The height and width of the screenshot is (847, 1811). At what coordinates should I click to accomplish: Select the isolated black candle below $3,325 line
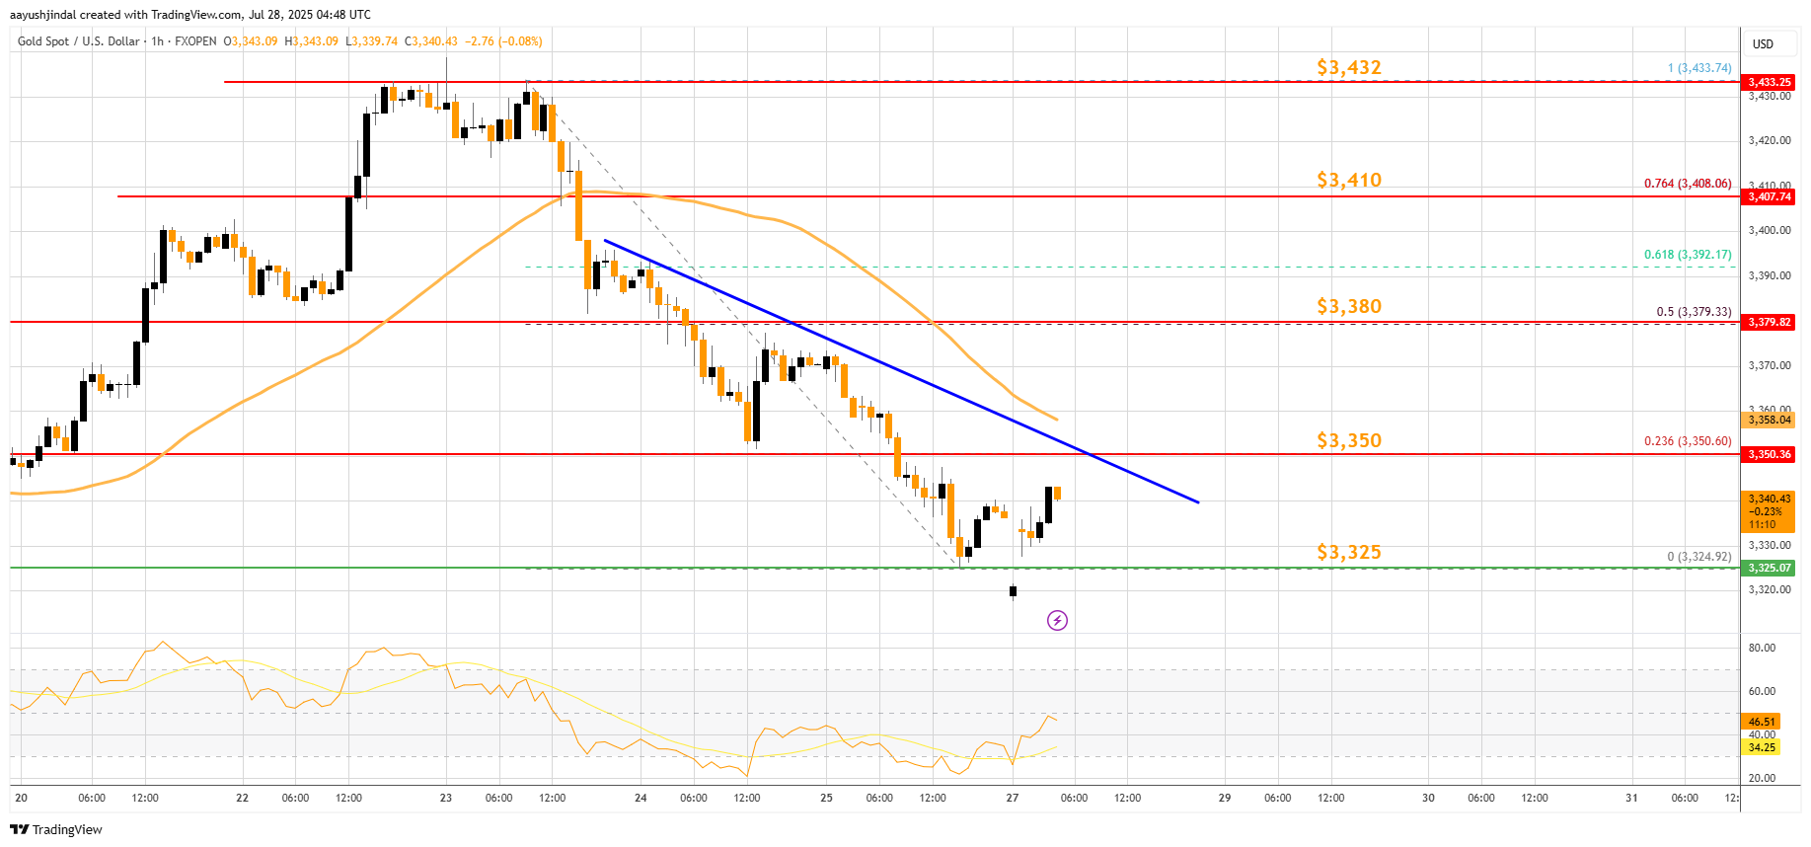(1013, 591)
